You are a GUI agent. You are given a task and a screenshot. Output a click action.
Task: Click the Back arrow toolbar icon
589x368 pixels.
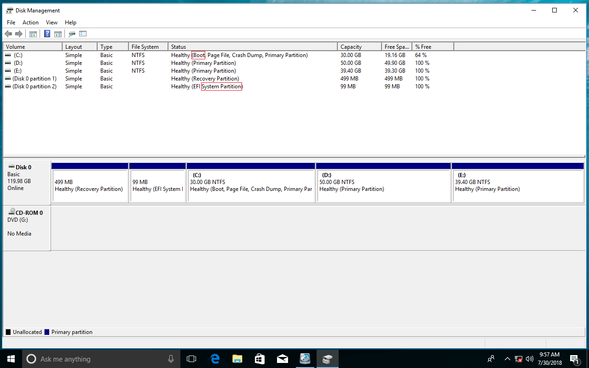pyautogui.click(x=8, y=34)
